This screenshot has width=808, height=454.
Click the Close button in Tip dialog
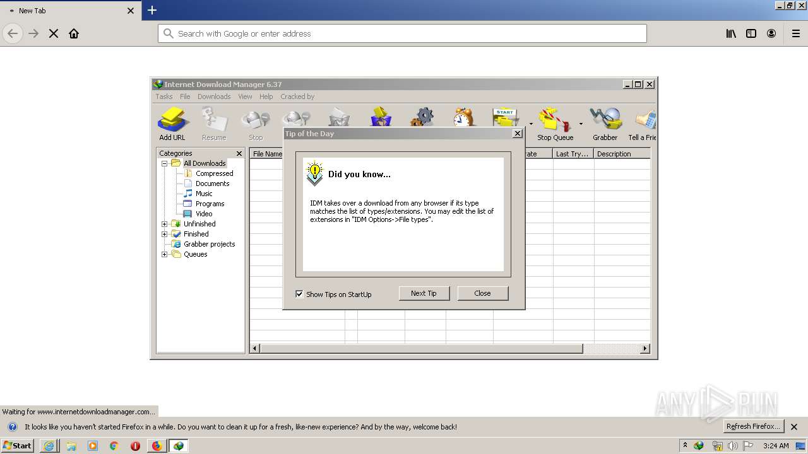coord(482,293)
